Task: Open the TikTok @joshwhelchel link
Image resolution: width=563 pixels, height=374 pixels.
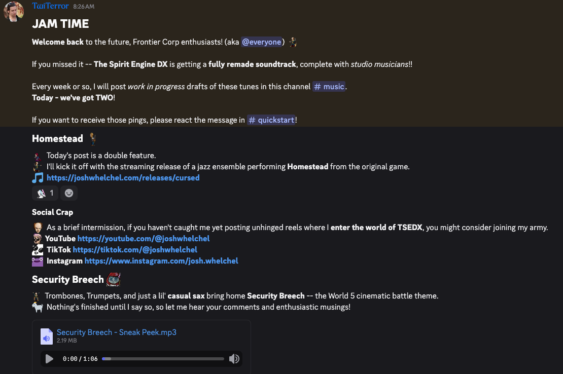Action: pos(135,249)
